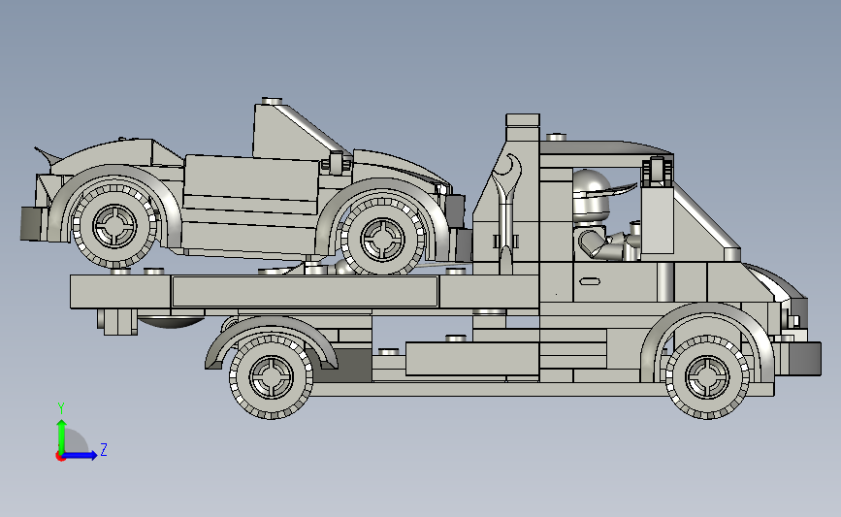Select the wrench mounted behind the truck cab
841x517 pixels.
click(505, 214)
